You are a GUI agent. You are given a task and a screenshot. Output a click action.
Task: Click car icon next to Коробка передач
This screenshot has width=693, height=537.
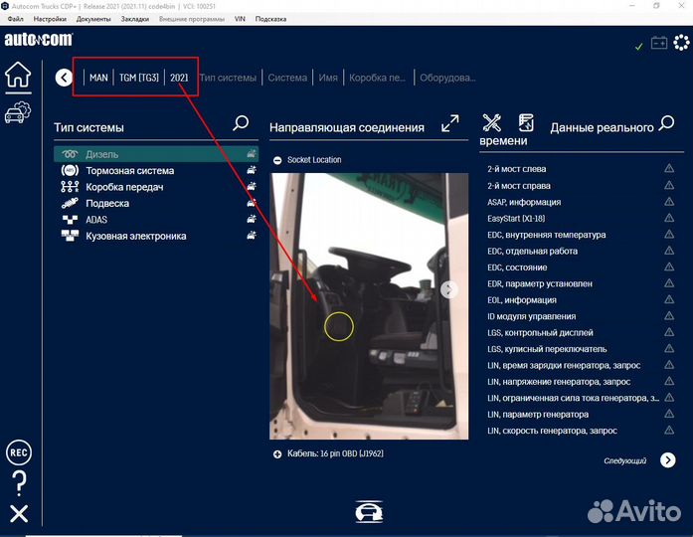tap(251, 187)
